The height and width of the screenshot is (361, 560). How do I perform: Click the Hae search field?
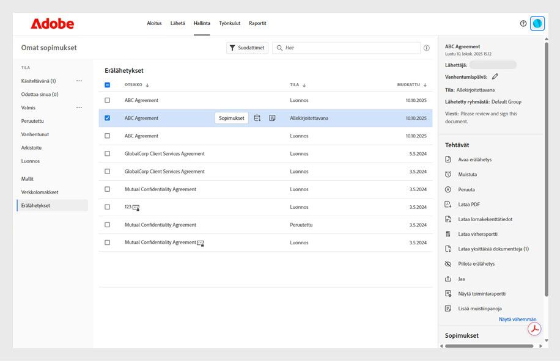click(x=348, y=48)
